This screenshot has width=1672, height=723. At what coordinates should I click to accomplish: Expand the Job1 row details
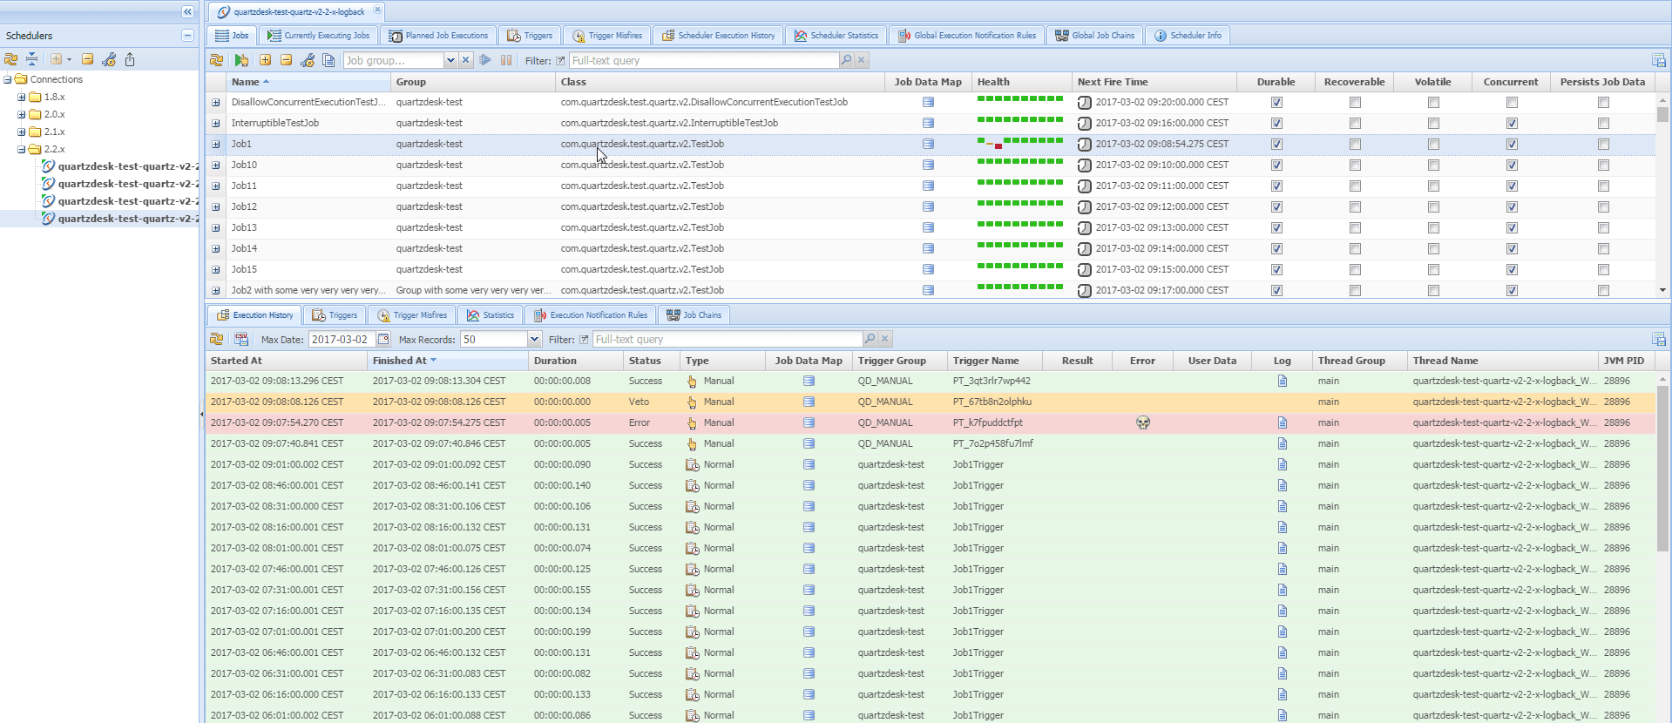tap(215, 145)
